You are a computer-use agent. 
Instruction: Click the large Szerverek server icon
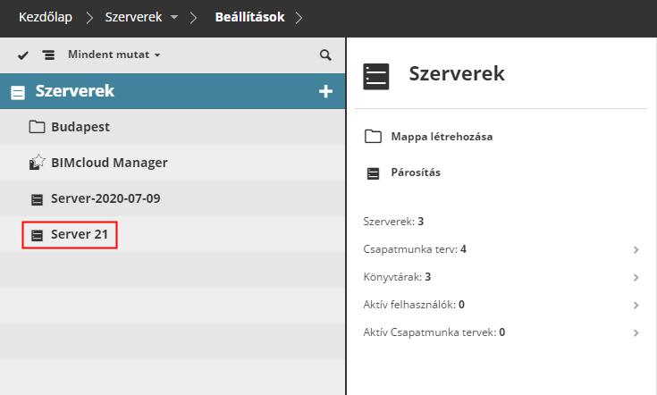tap(377, 75)
